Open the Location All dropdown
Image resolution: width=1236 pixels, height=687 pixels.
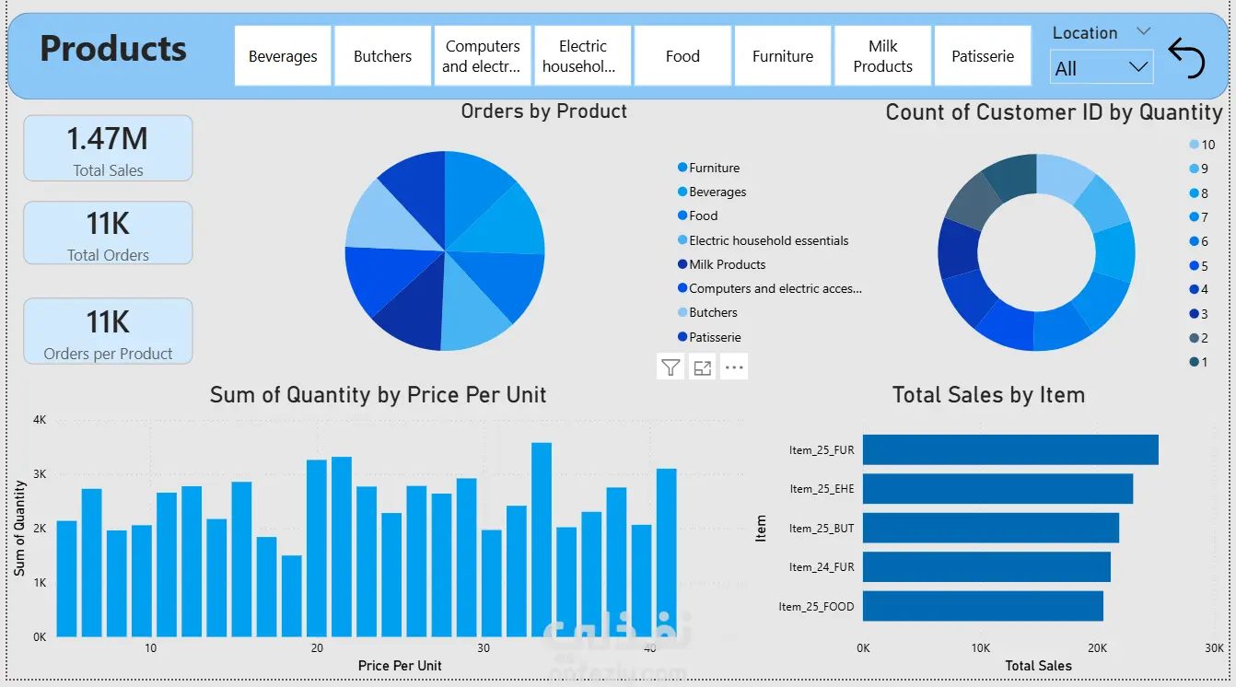tap(1102, 68)
